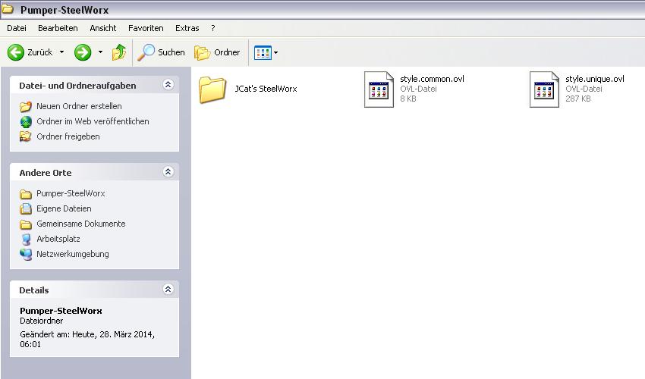Click Neuen Ordner erstellen folder icon
Image resolution: width=645 pixels, height=379 pixels.
pyautogui.click(x=26, y=106)
